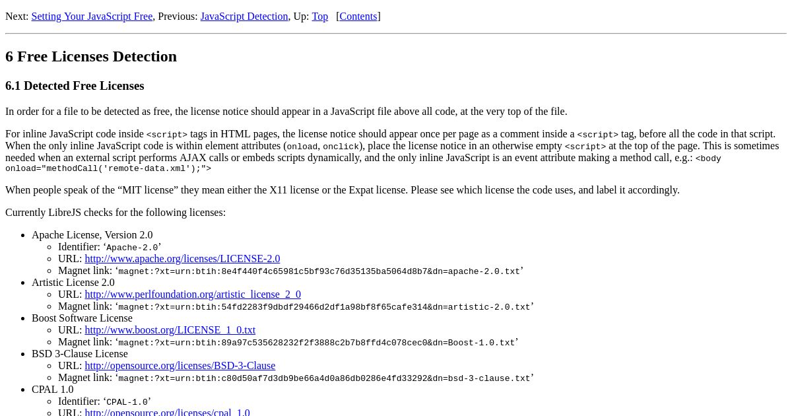Open the opensource.org cpal_1.0 link
This screenshot has width=792, height=416.
pos(167,412)
